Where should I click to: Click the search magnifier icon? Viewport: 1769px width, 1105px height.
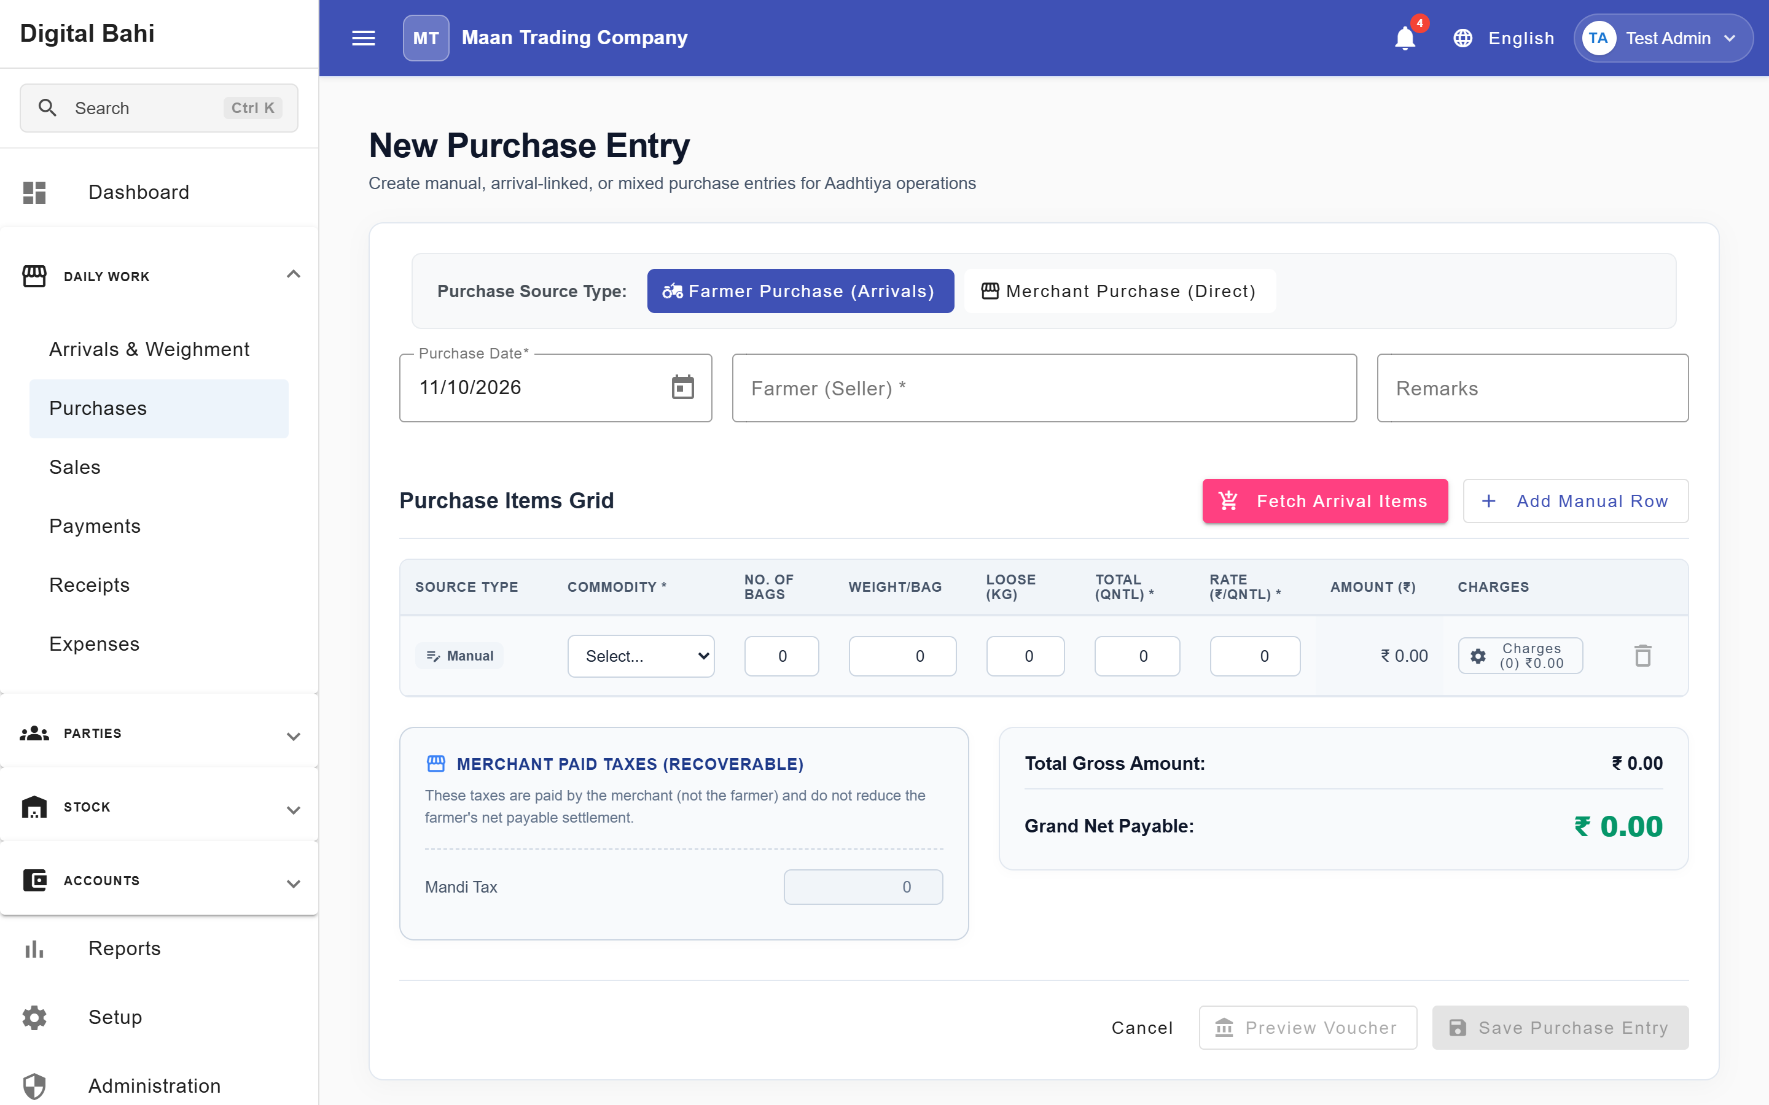[x=47, y=107]
